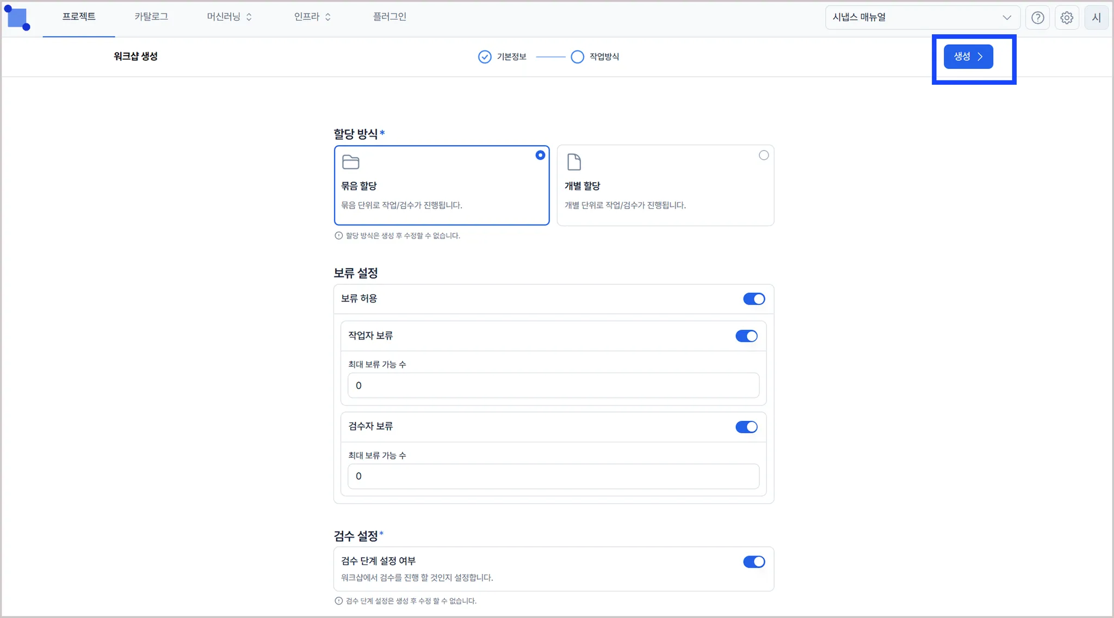1114x618 pixels.
Task: Turn off the 검수자 보류 switch
Action: [746, 427]
